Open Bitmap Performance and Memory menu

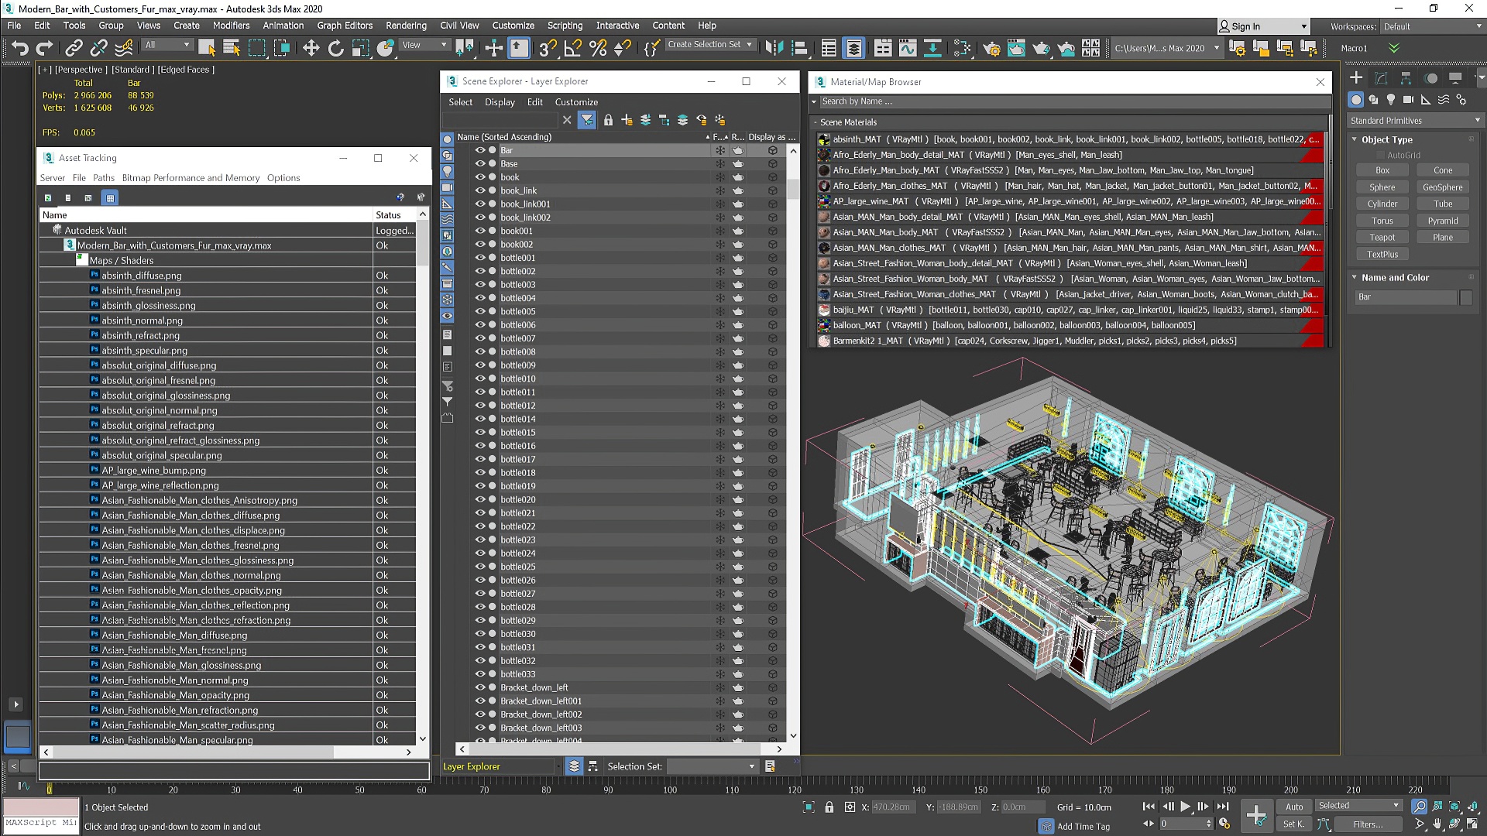tap(191, 178)
